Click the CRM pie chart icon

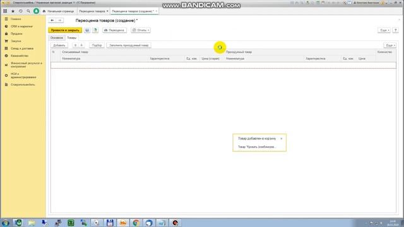(6, 26)
